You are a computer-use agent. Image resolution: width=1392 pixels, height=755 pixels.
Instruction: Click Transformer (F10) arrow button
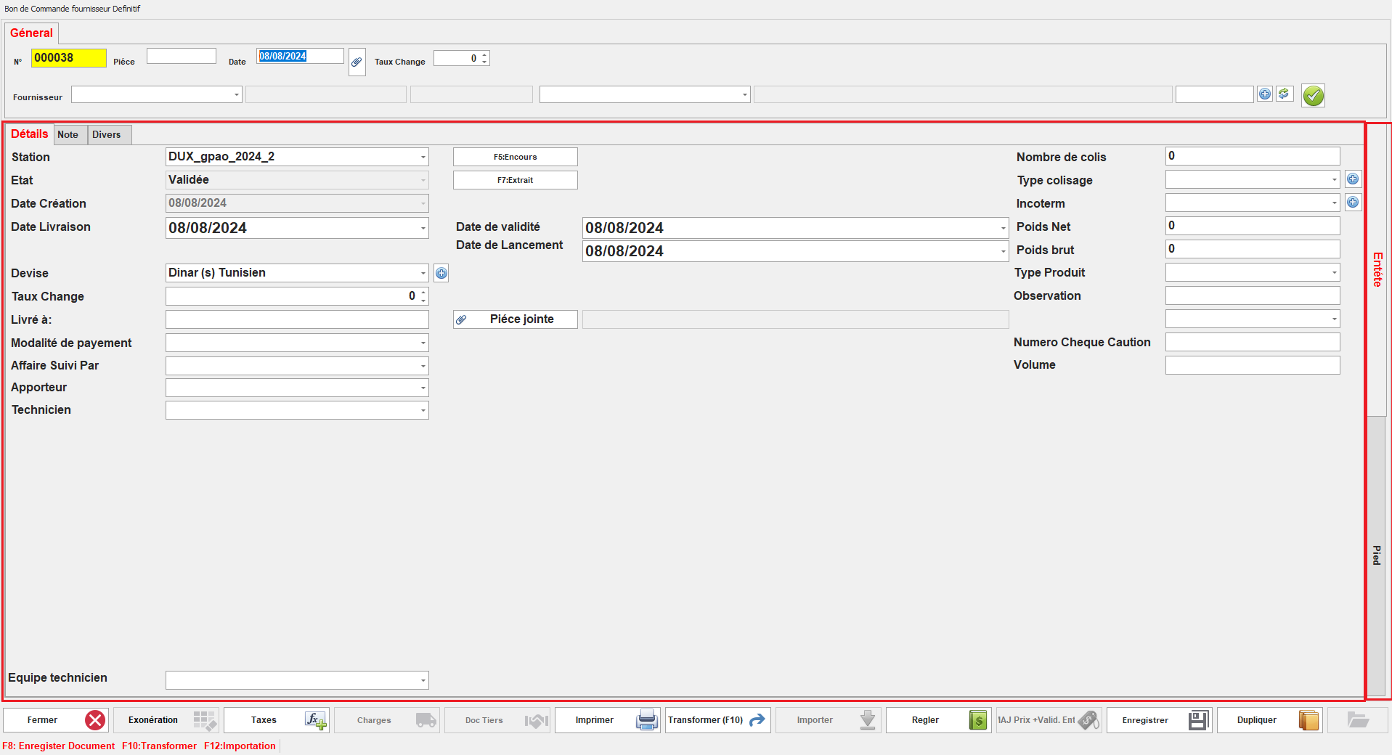click(718, 720)
